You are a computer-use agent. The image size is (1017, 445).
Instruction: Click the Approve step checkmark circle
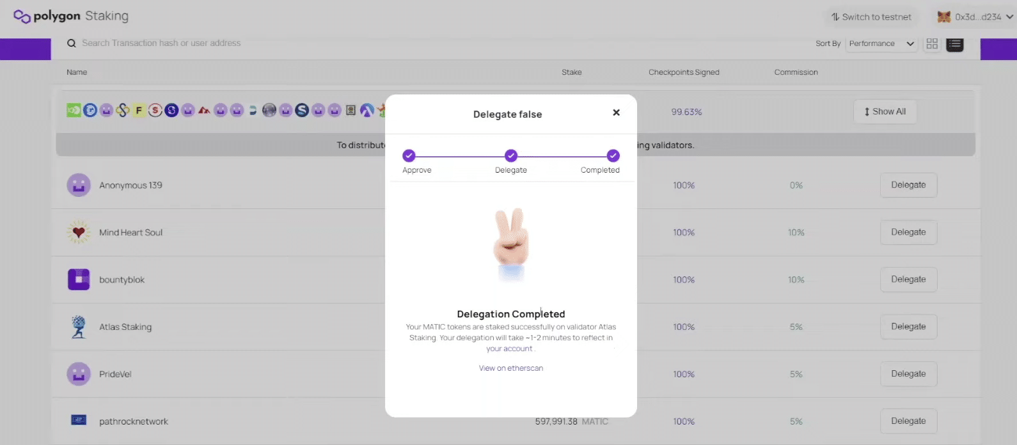409,155
